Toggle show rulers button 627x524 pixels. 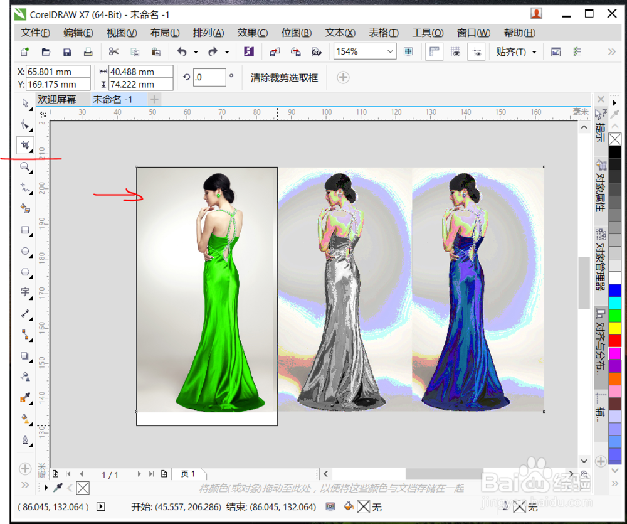click(434, 51)
